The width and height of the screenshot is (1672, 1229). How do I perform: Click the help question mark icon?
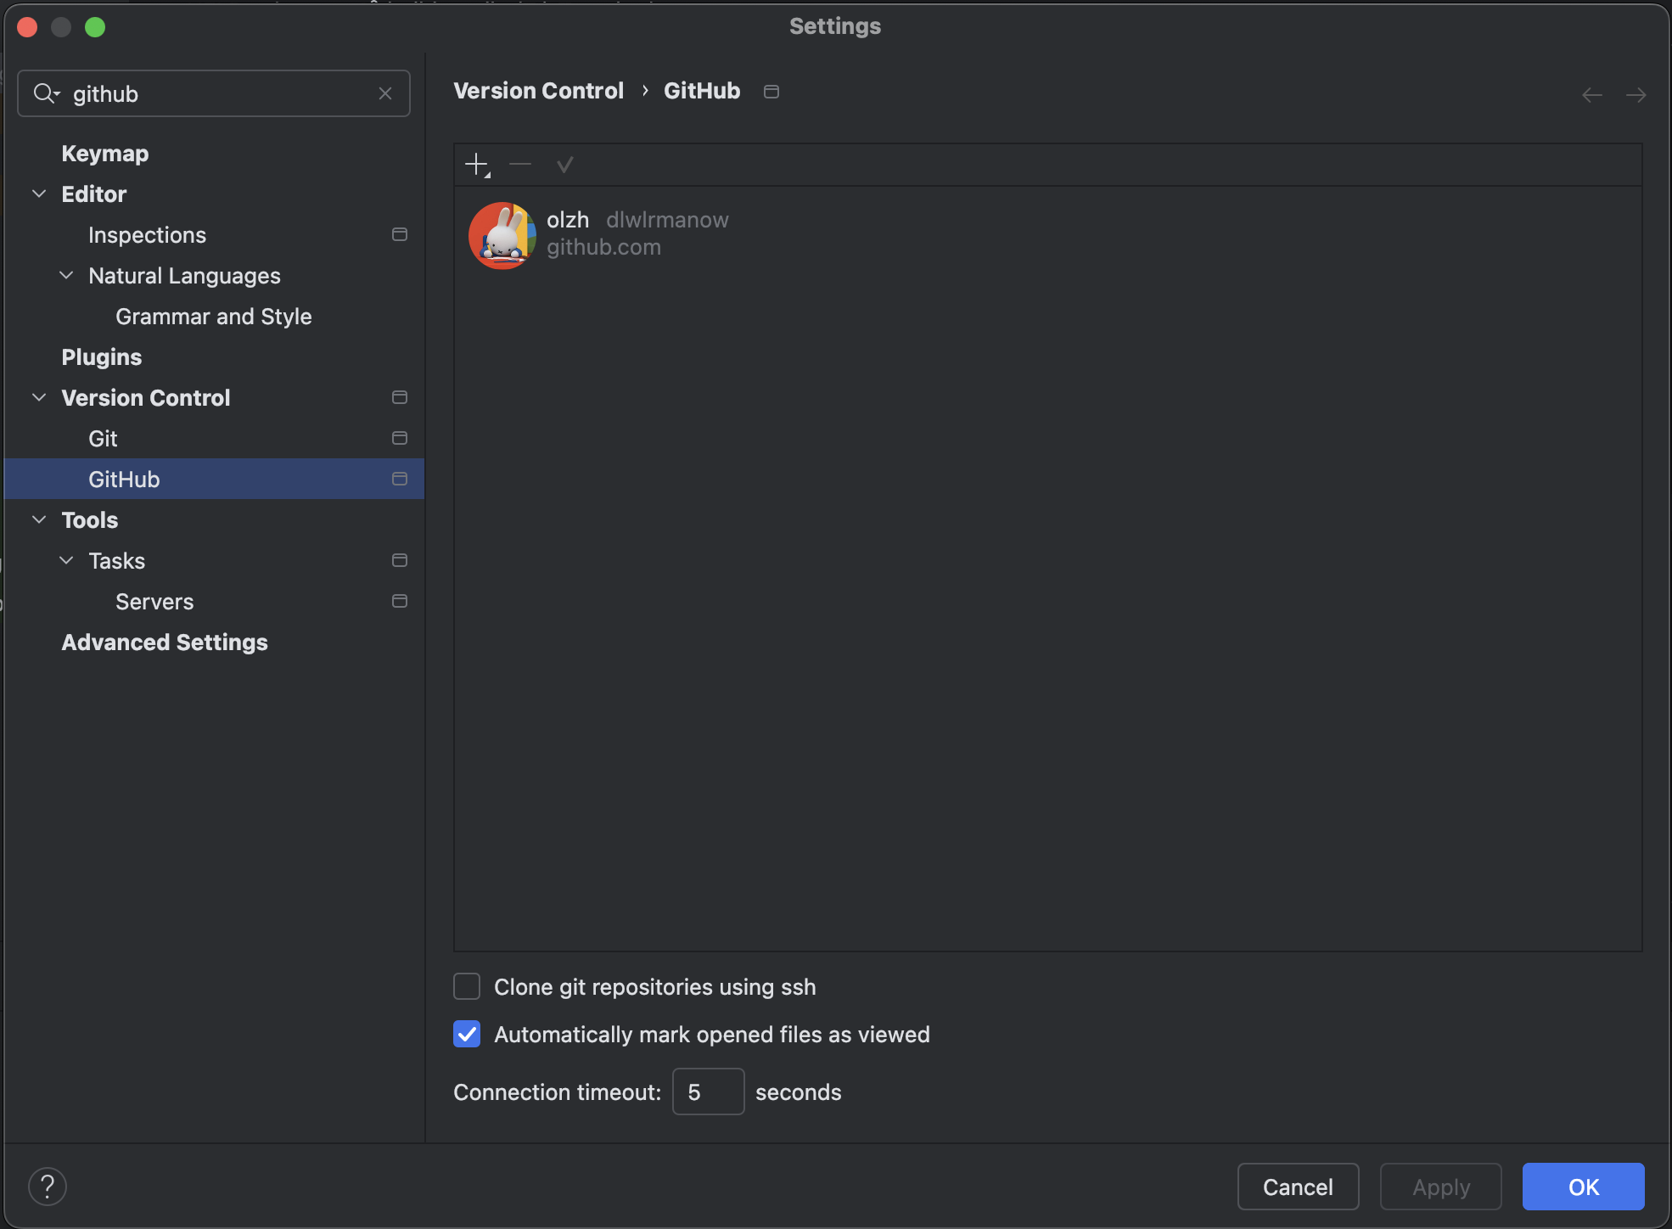pos(48,1186)
